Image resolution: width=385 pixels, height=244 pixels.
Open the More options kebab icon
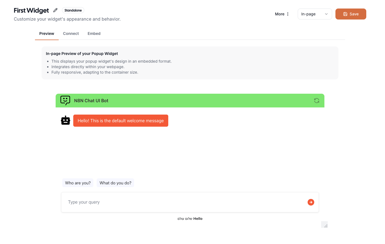(x=288, y=14)
